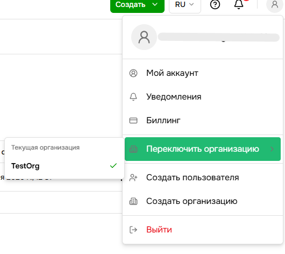Click the card icon beside Биллинг
Image resolution: width=285 pixels, height=254 pixels.
tap(133, 121)
